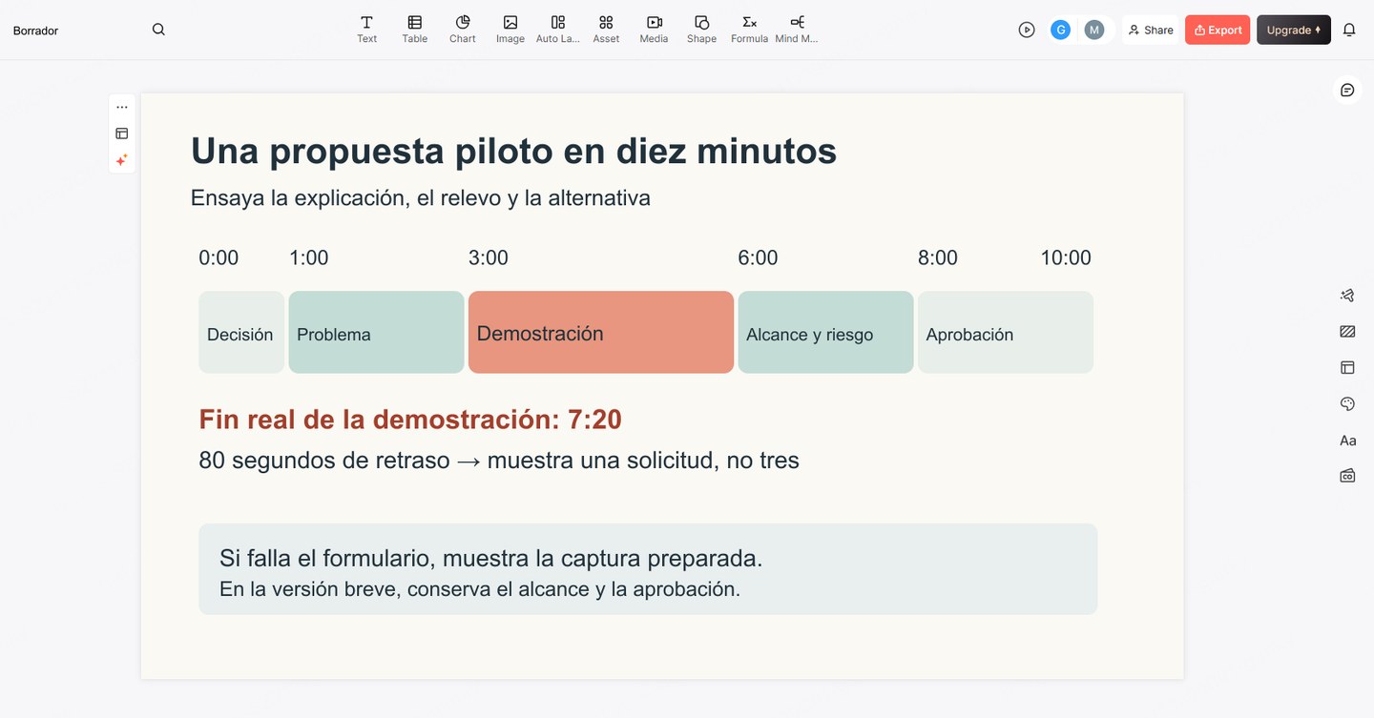
Task: Click the '6:00' time label
Action: coord(758,257)
